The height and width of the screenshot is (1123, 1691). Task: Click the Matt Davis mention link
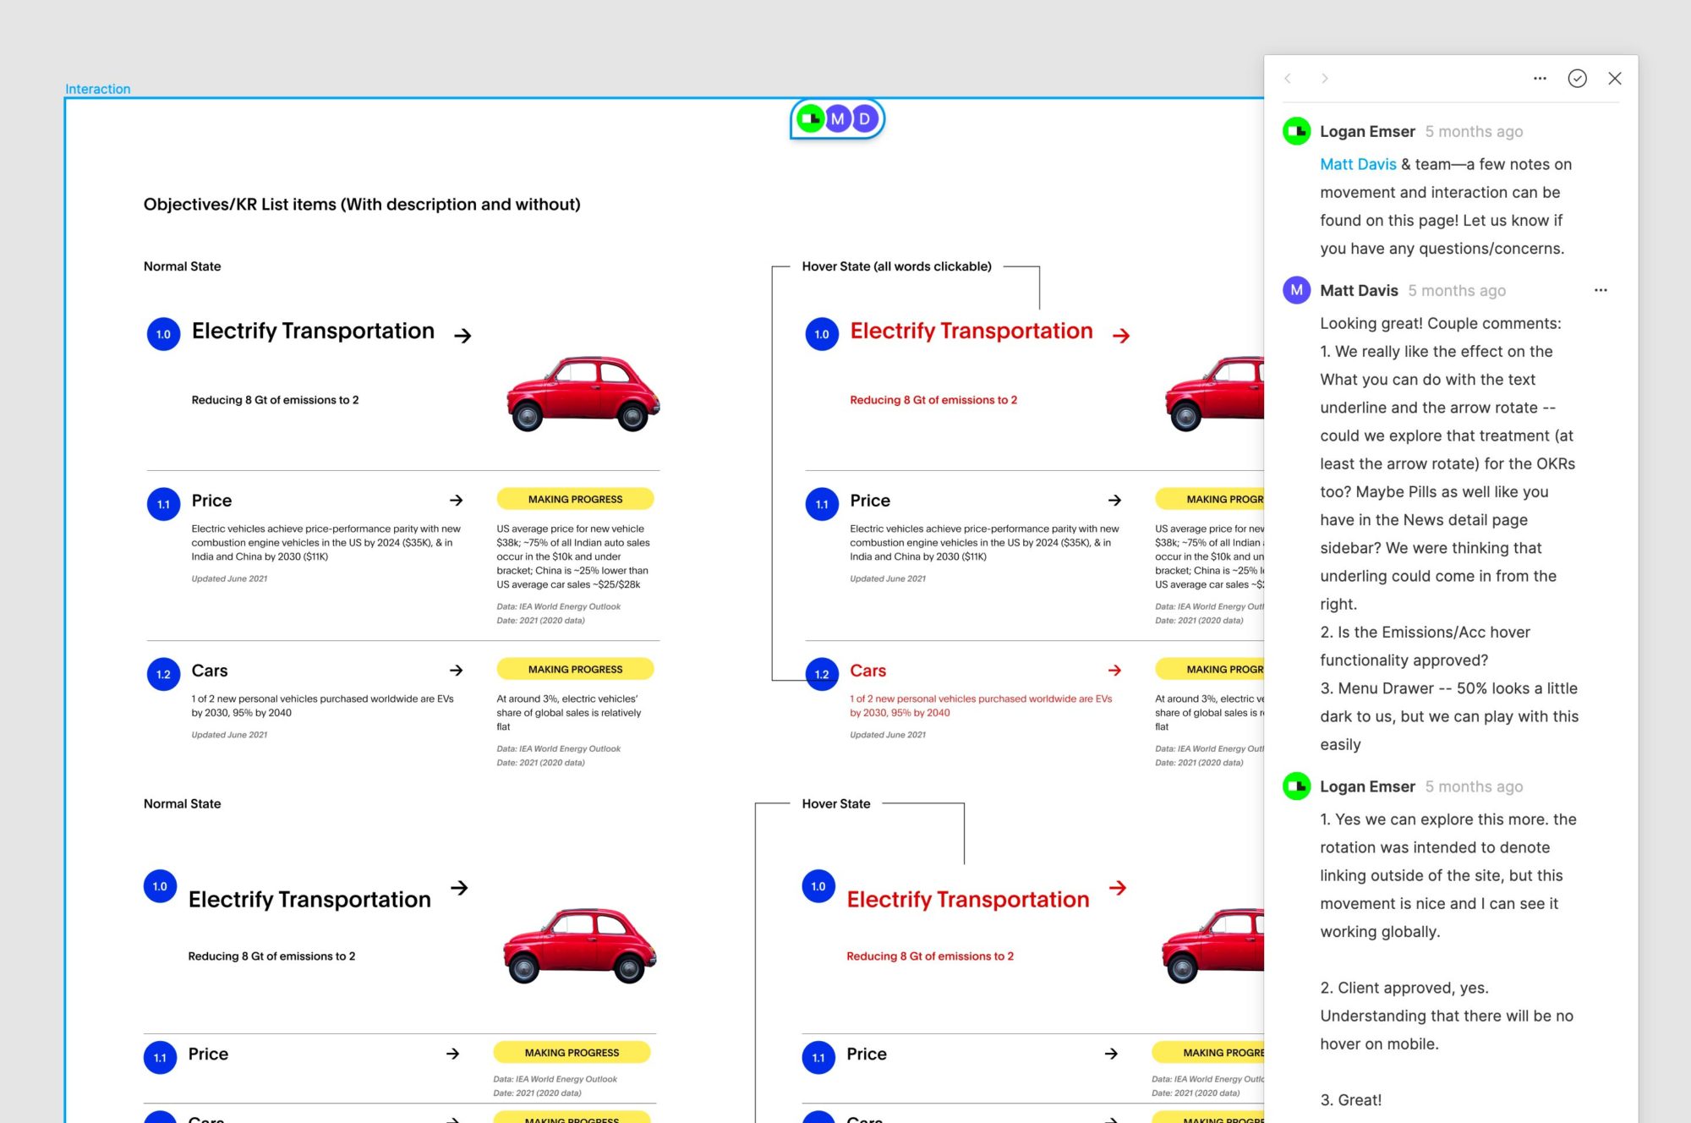pos(1358,164)
